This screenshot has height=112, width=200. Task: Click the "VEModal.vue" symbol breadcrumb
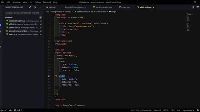point(99,12)
